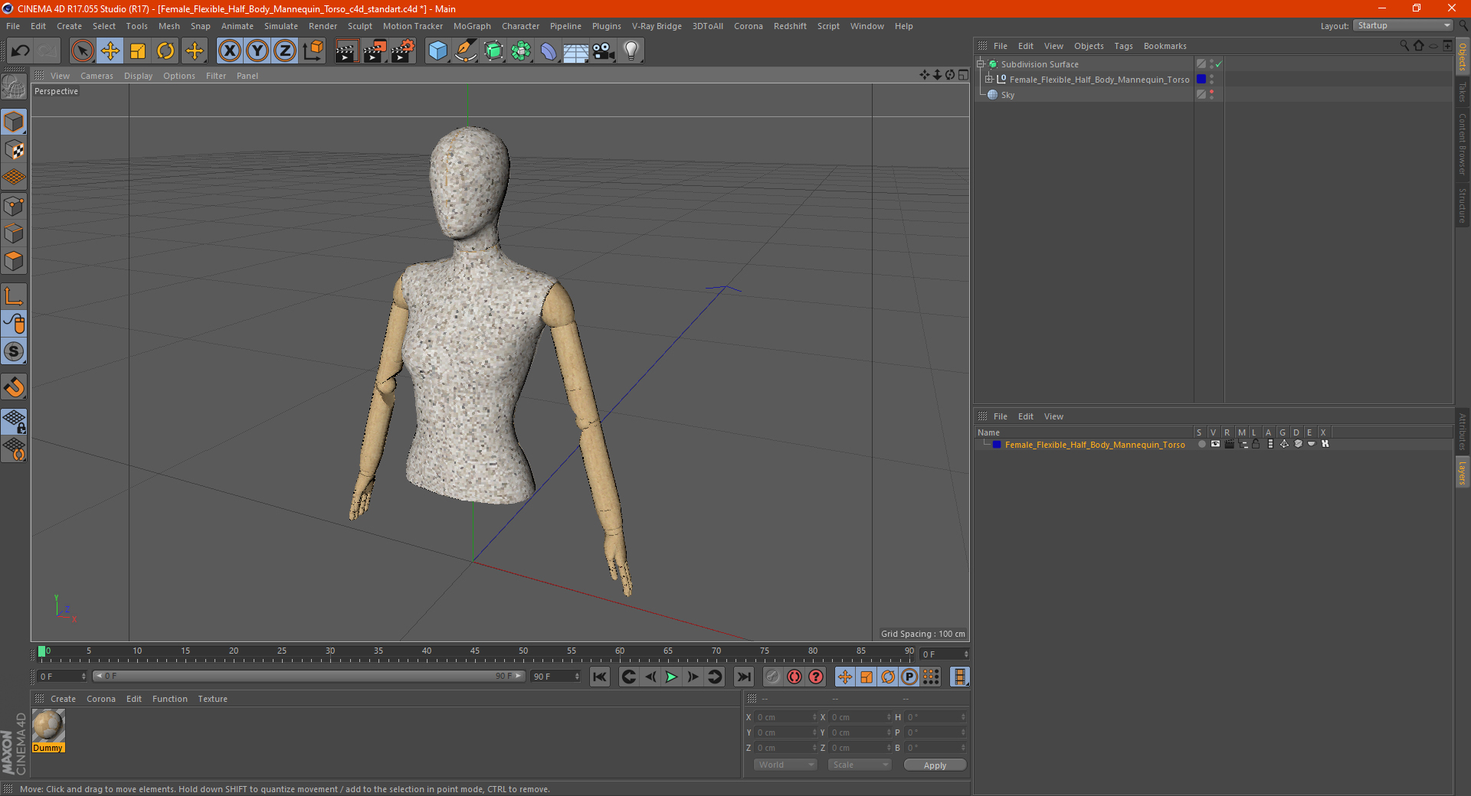1471x796 pixels.
Task: Click the Bend deformer icon
Action: tap(549, 51)
